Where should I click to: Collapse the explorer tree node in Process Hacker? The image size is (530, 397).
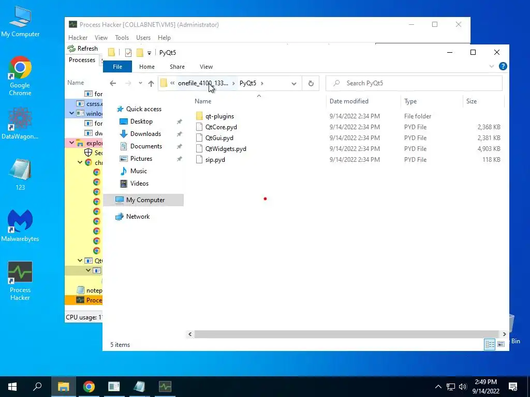coord(71,143)
